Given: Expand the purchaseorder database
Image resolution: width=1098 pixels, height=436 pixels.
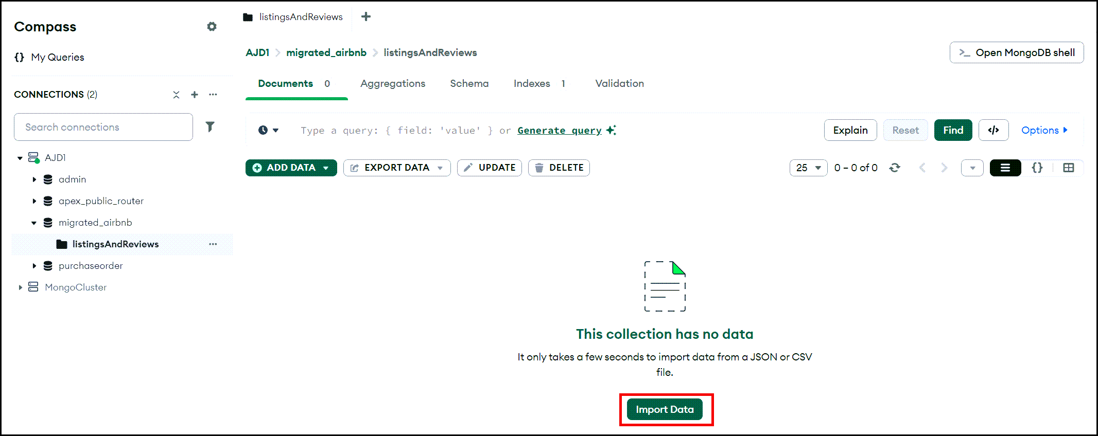Looking at the screenshot, I should [x=34, y=266].
